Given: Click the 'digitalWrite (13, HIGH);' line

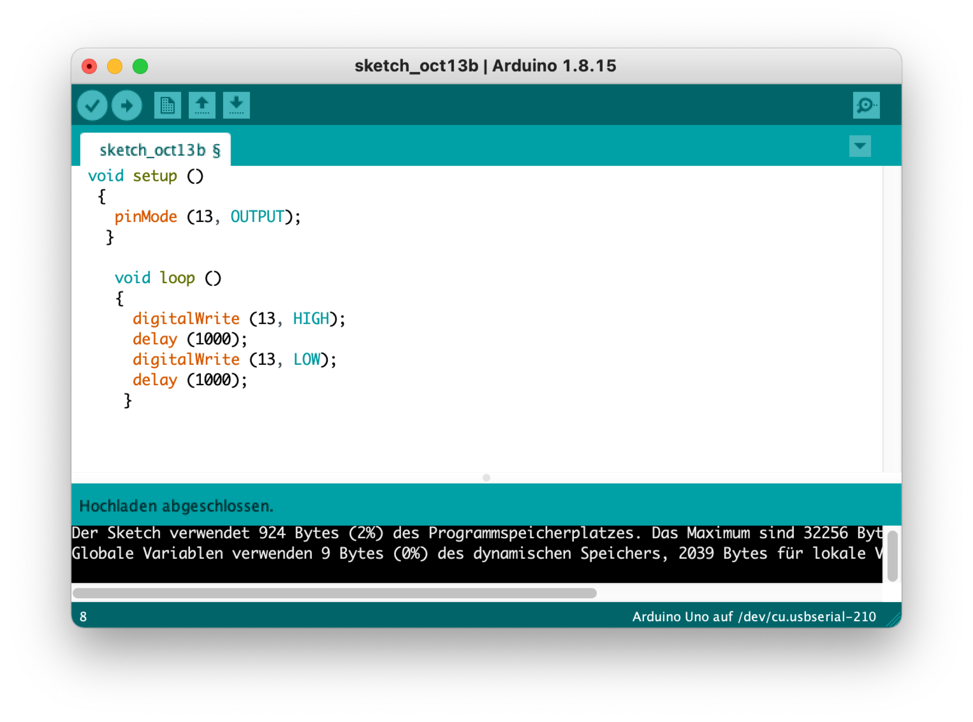Looking at the screenshot, I should (239, 319).
